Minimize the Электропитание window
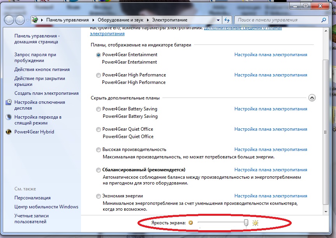The height and width of the screenshot is (238, 336). point(295,6)
